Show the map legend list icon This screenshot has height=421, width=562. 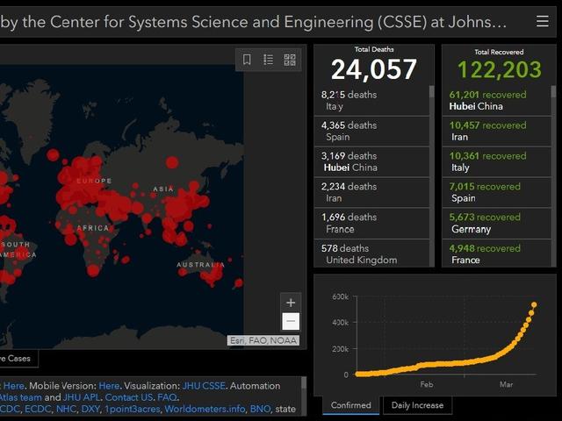click(268, 60)
